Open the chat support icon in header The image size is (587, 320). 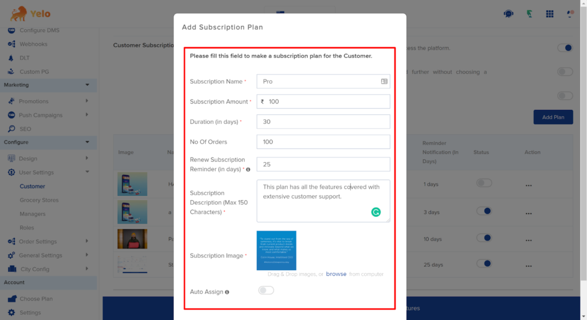click(x=508, y=14)
